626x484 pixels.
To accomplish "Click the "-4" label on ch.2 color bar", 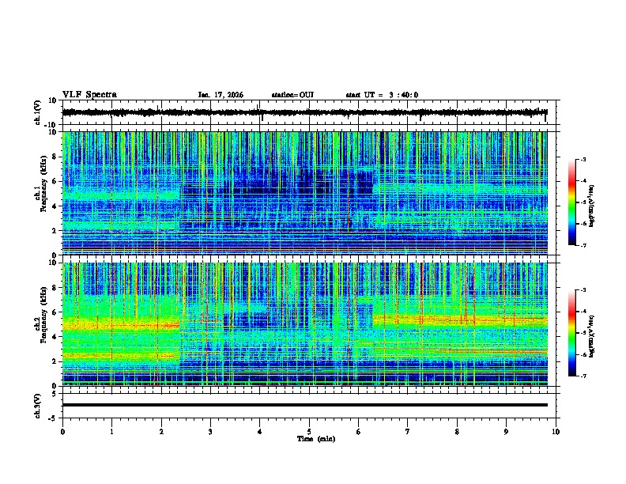I will [583, 312].
